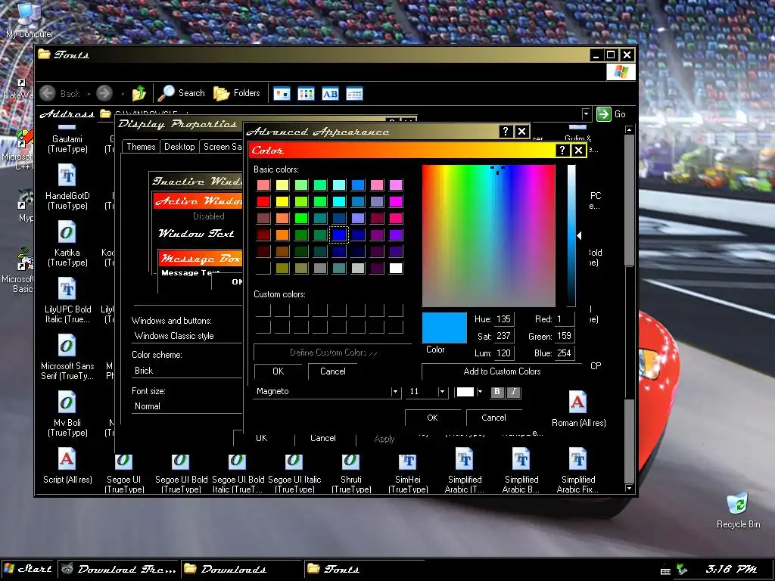Select the Similarity (AB) view icon
Viewport: 775px width, 581px height.
(x=330, y=93)
